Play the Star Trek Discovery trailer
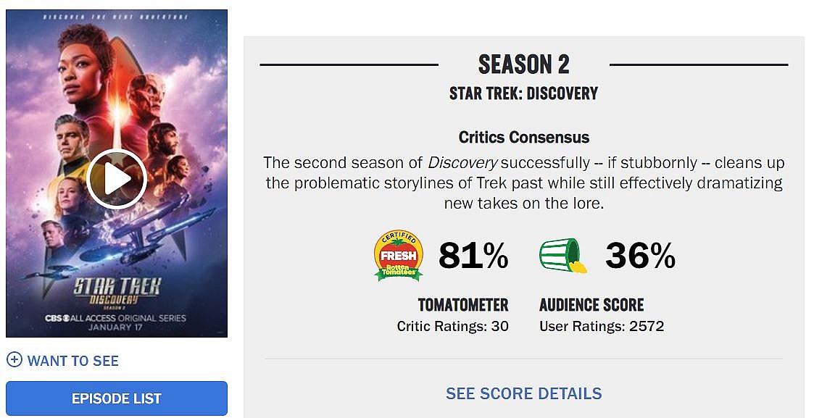Viewport: 814px width, 418px height. point(117,179)
